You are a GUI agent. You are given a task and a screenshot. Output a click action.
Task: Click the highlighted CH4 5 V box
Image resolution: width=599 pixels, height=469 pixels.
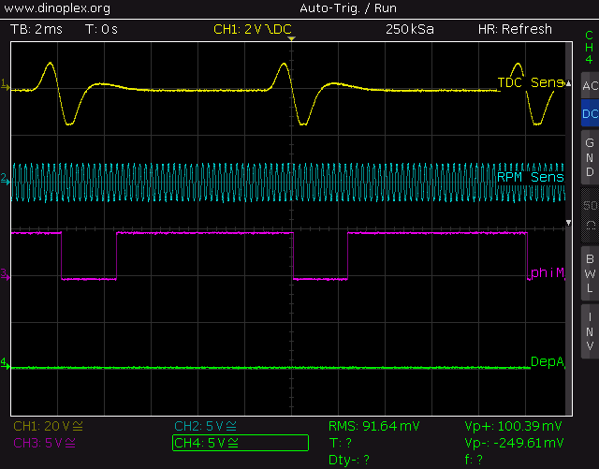tap(241, 442)
